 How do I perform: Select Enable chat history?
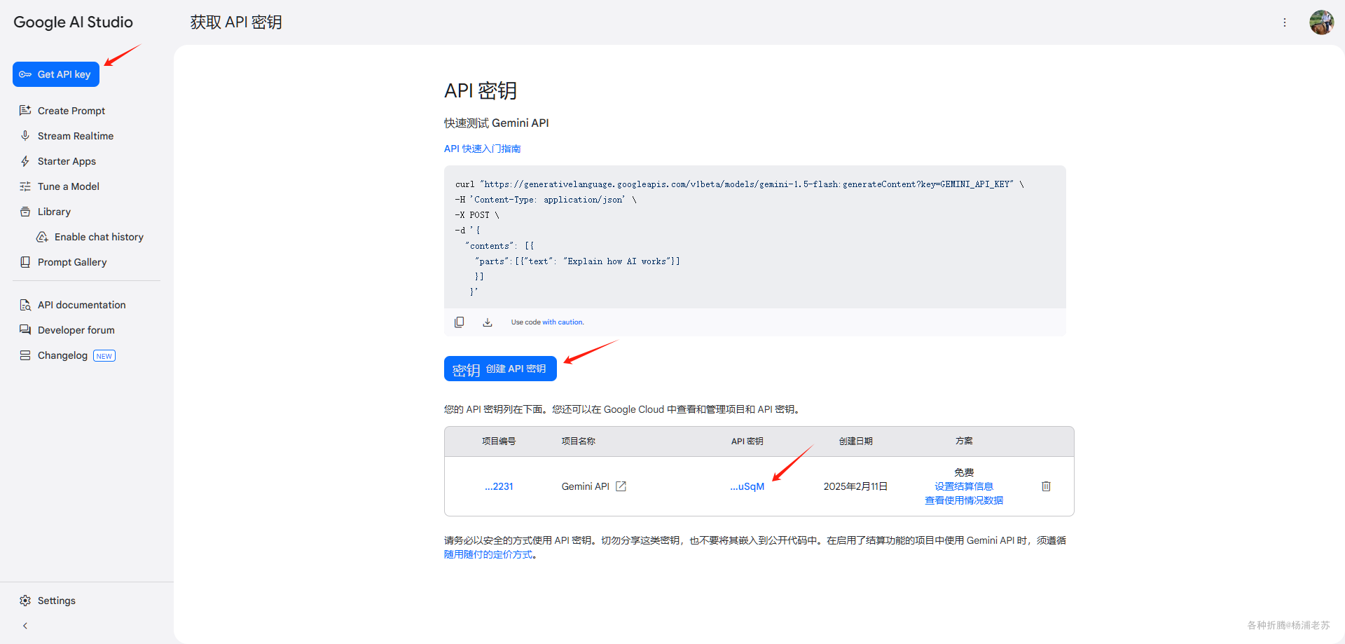pyautogui.click(x=99, y=237)
